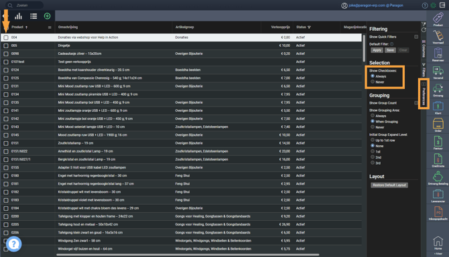Open the round help chat bubble
This screenshot has width=449, height=257.
coord(14,244)
